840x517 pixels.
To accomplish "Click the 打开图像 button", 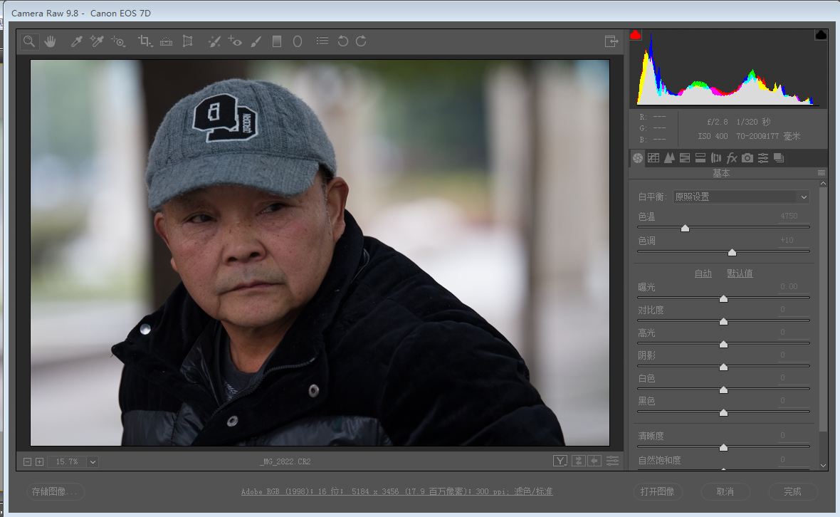I will coord(657,491).
